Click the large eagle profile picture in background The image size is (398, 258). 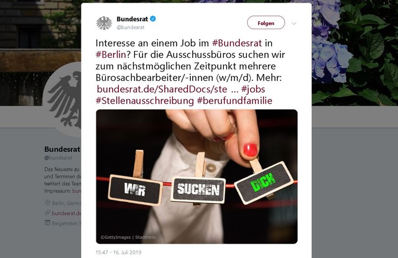(62, 99)
